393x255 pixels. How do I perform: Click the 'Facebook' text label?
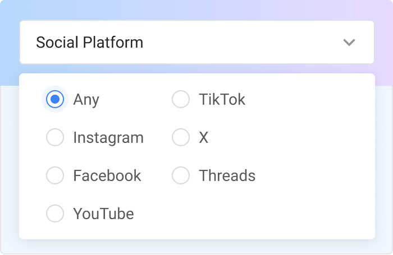coord(107,176)
